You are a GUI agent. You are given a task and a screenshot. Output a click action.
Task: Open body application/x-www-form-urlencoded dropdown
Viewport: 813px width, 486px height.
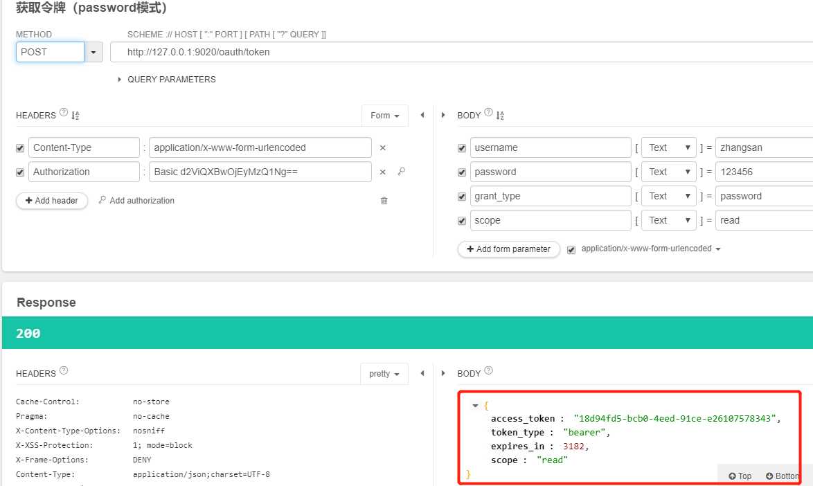tap(651, 249)
